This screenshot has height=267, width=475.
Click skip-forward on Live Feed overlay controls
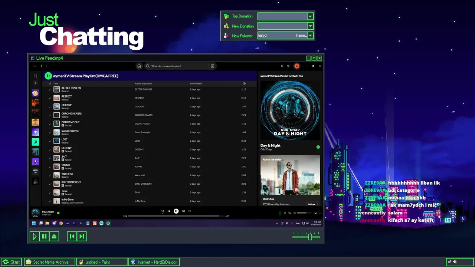tap(82, 236)
